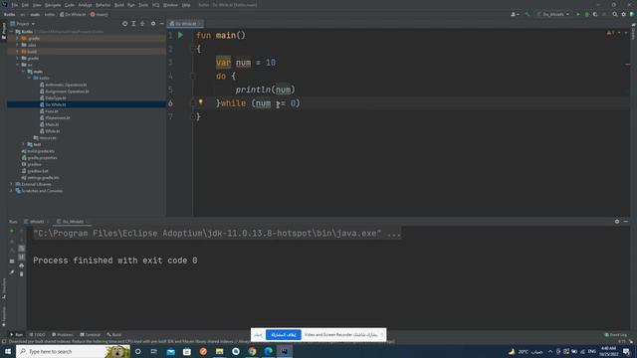The height and width of the screenshot is (358, 637).
Task: Toggle scroll to end in Run console
Action: [x=22, y=257]
